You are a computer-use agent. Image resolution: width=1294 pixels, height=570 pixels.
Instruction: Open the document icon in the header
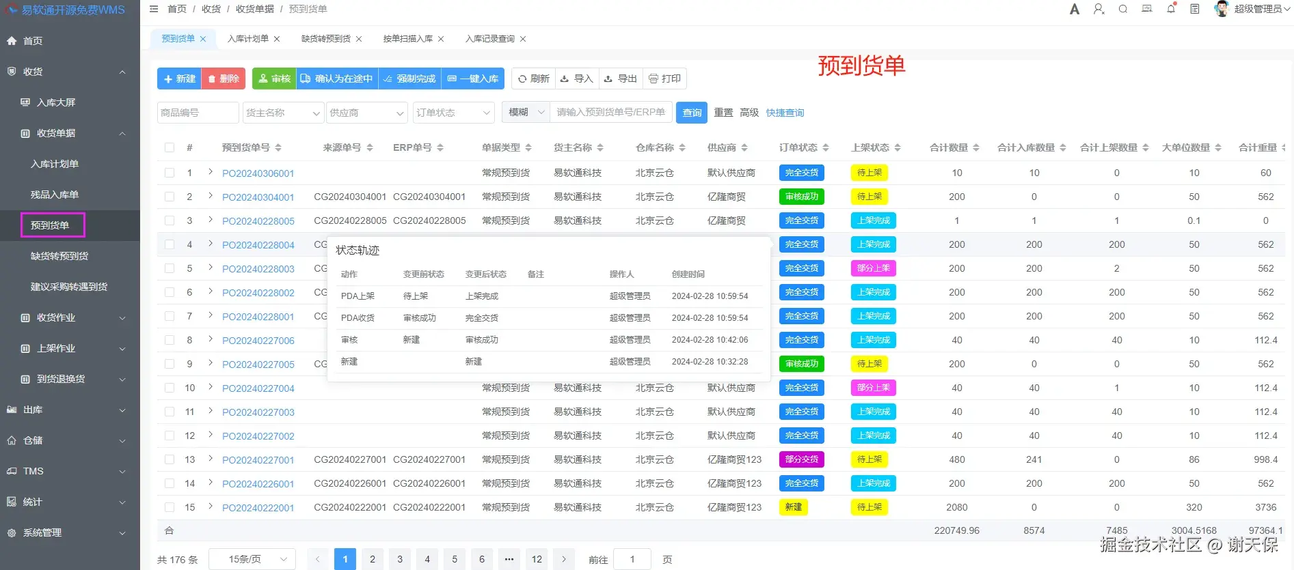click(x=1195, y=9)
